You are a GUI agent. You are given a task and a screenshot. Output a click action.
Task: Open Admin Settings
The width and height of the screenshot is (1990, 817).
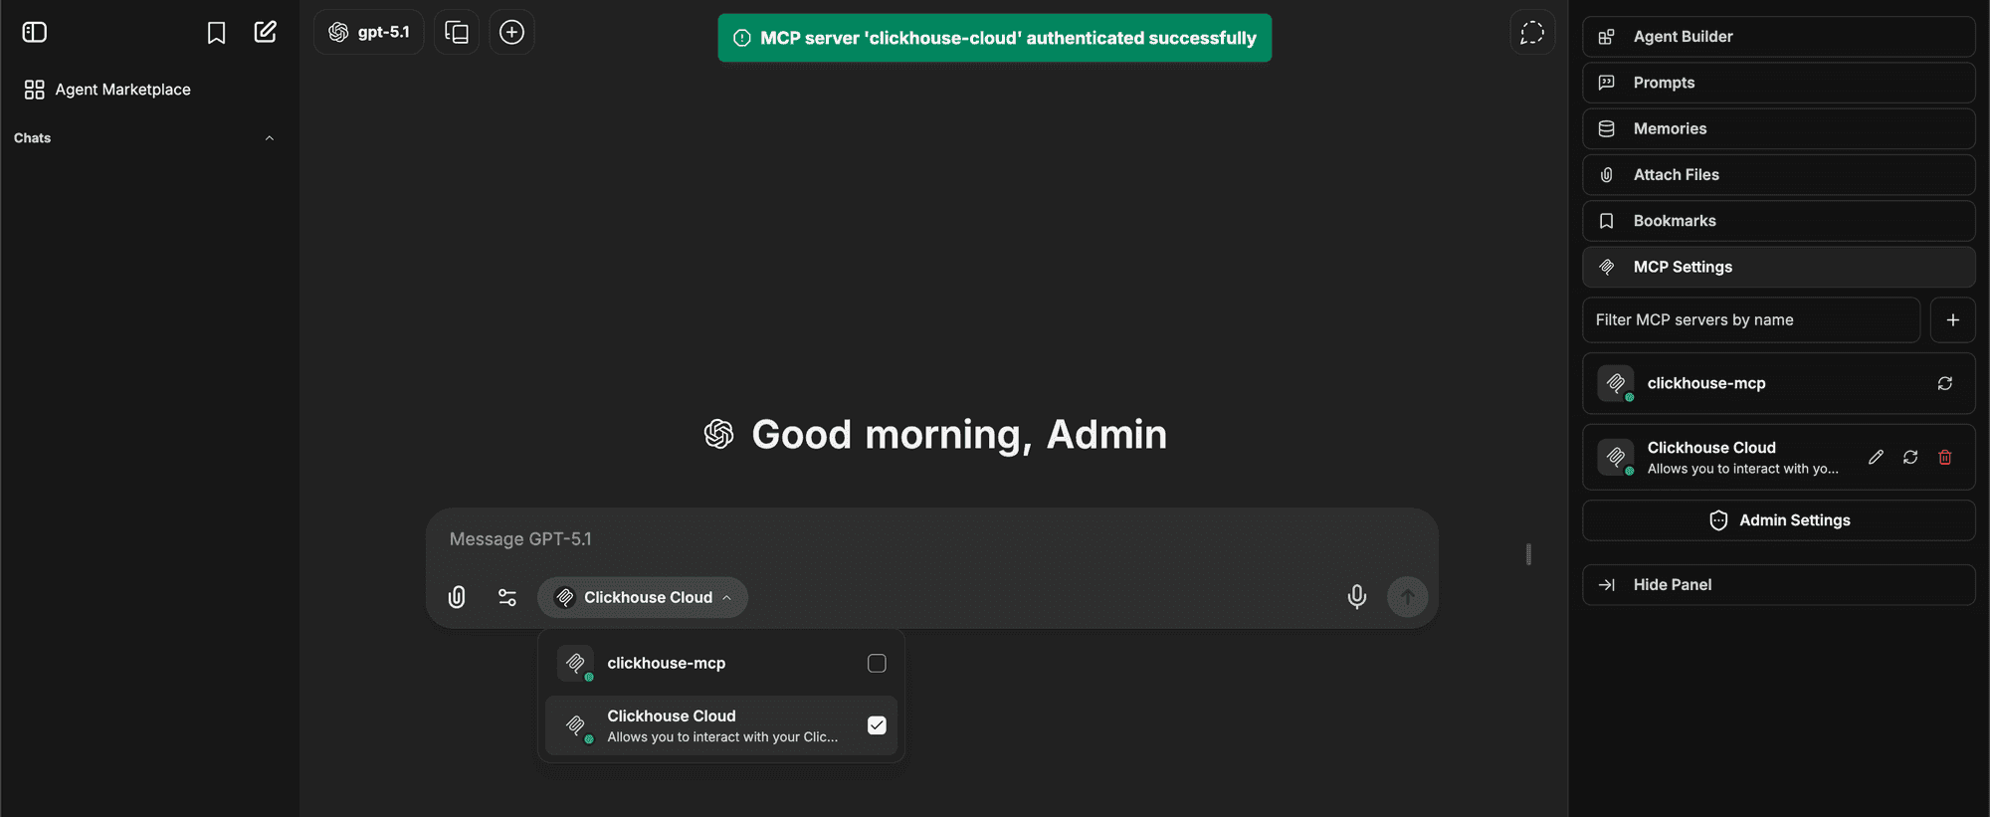coord(1779,520)
